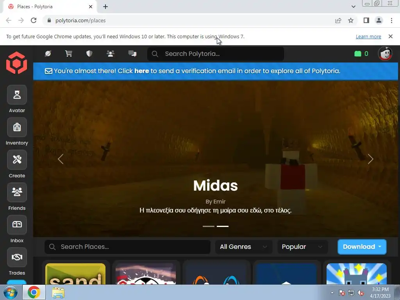Open the place thumbnail with yellow stars

[x=356, y=274]
